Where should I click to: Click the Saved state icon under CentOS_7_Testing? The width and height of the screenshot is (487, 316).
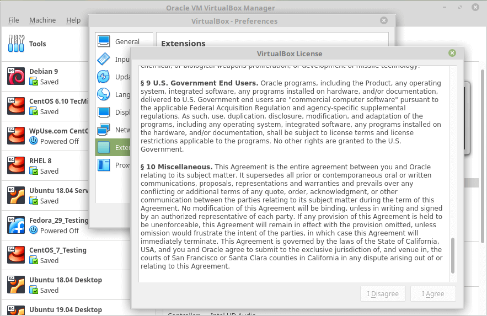[x=34, y=260]
